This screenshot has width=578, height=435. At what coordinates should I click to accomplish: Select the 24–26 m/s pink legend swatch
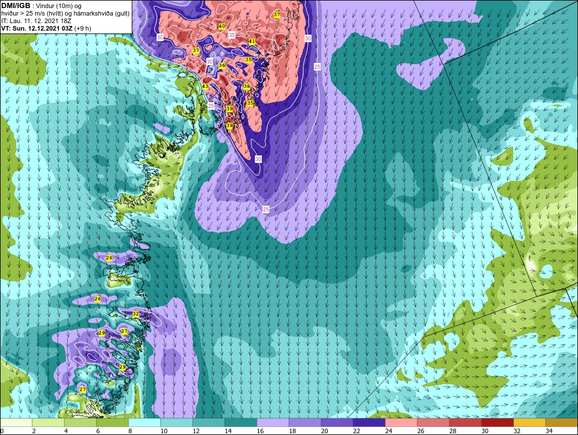pyautogui.click(x=401, y=422)
